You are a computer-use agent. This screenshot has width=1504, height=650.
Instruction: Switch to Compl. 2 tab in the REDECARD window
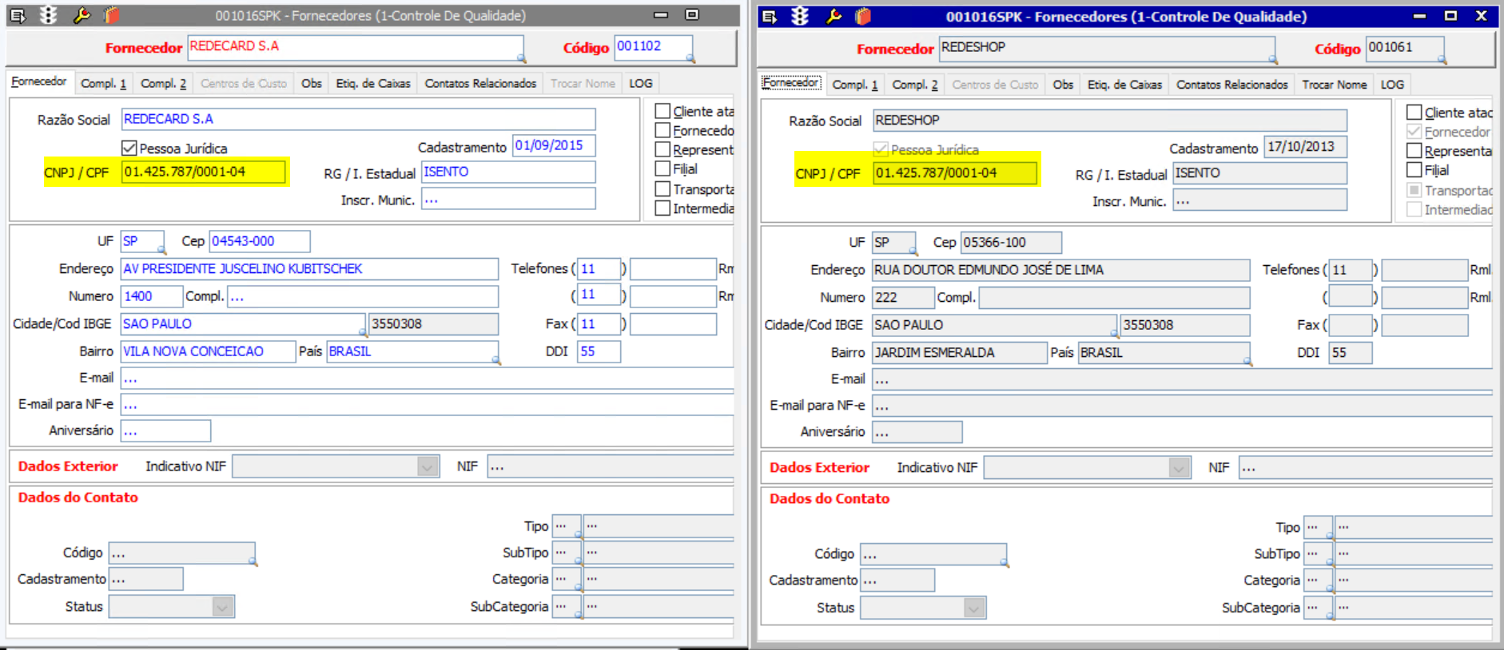click(163, 83)
